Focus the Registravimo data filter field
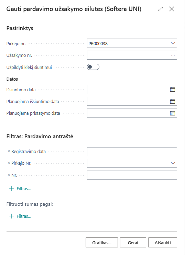 click(132, 152)
